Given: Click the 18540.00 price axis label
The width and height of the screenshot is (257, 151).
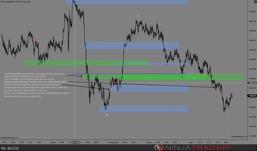Looking at the screenshot, I should click(x=252, y=12).
